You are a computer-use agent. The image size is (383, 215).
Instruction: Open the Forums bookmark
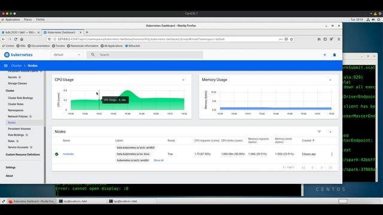tap(59, 46)
